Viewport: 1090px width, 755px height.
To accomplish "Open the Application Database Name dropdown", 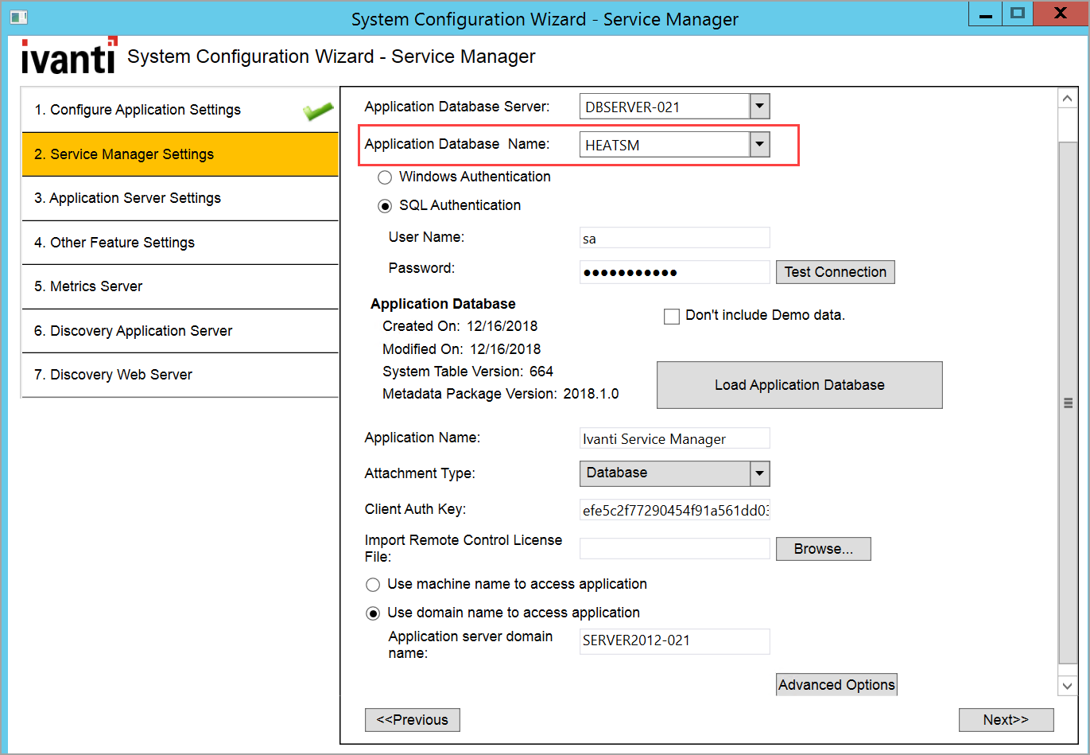I will (759, 145).
